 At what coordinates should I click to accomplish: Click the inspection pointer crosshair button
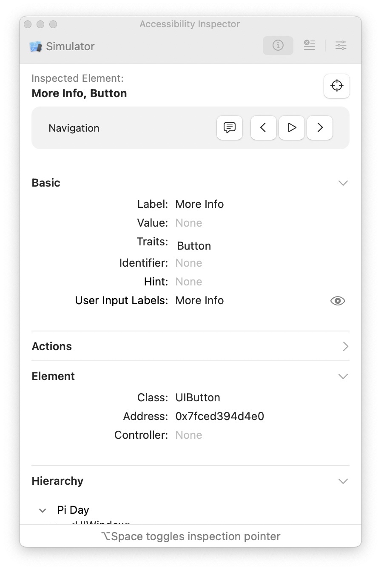(x=337, y=86)
